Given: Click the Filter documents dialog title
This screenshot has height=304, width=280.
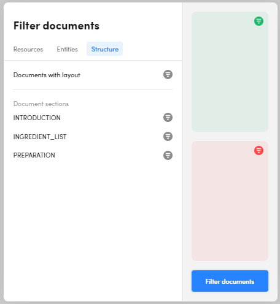Looking at the screenshot, I should coord(56,26).
